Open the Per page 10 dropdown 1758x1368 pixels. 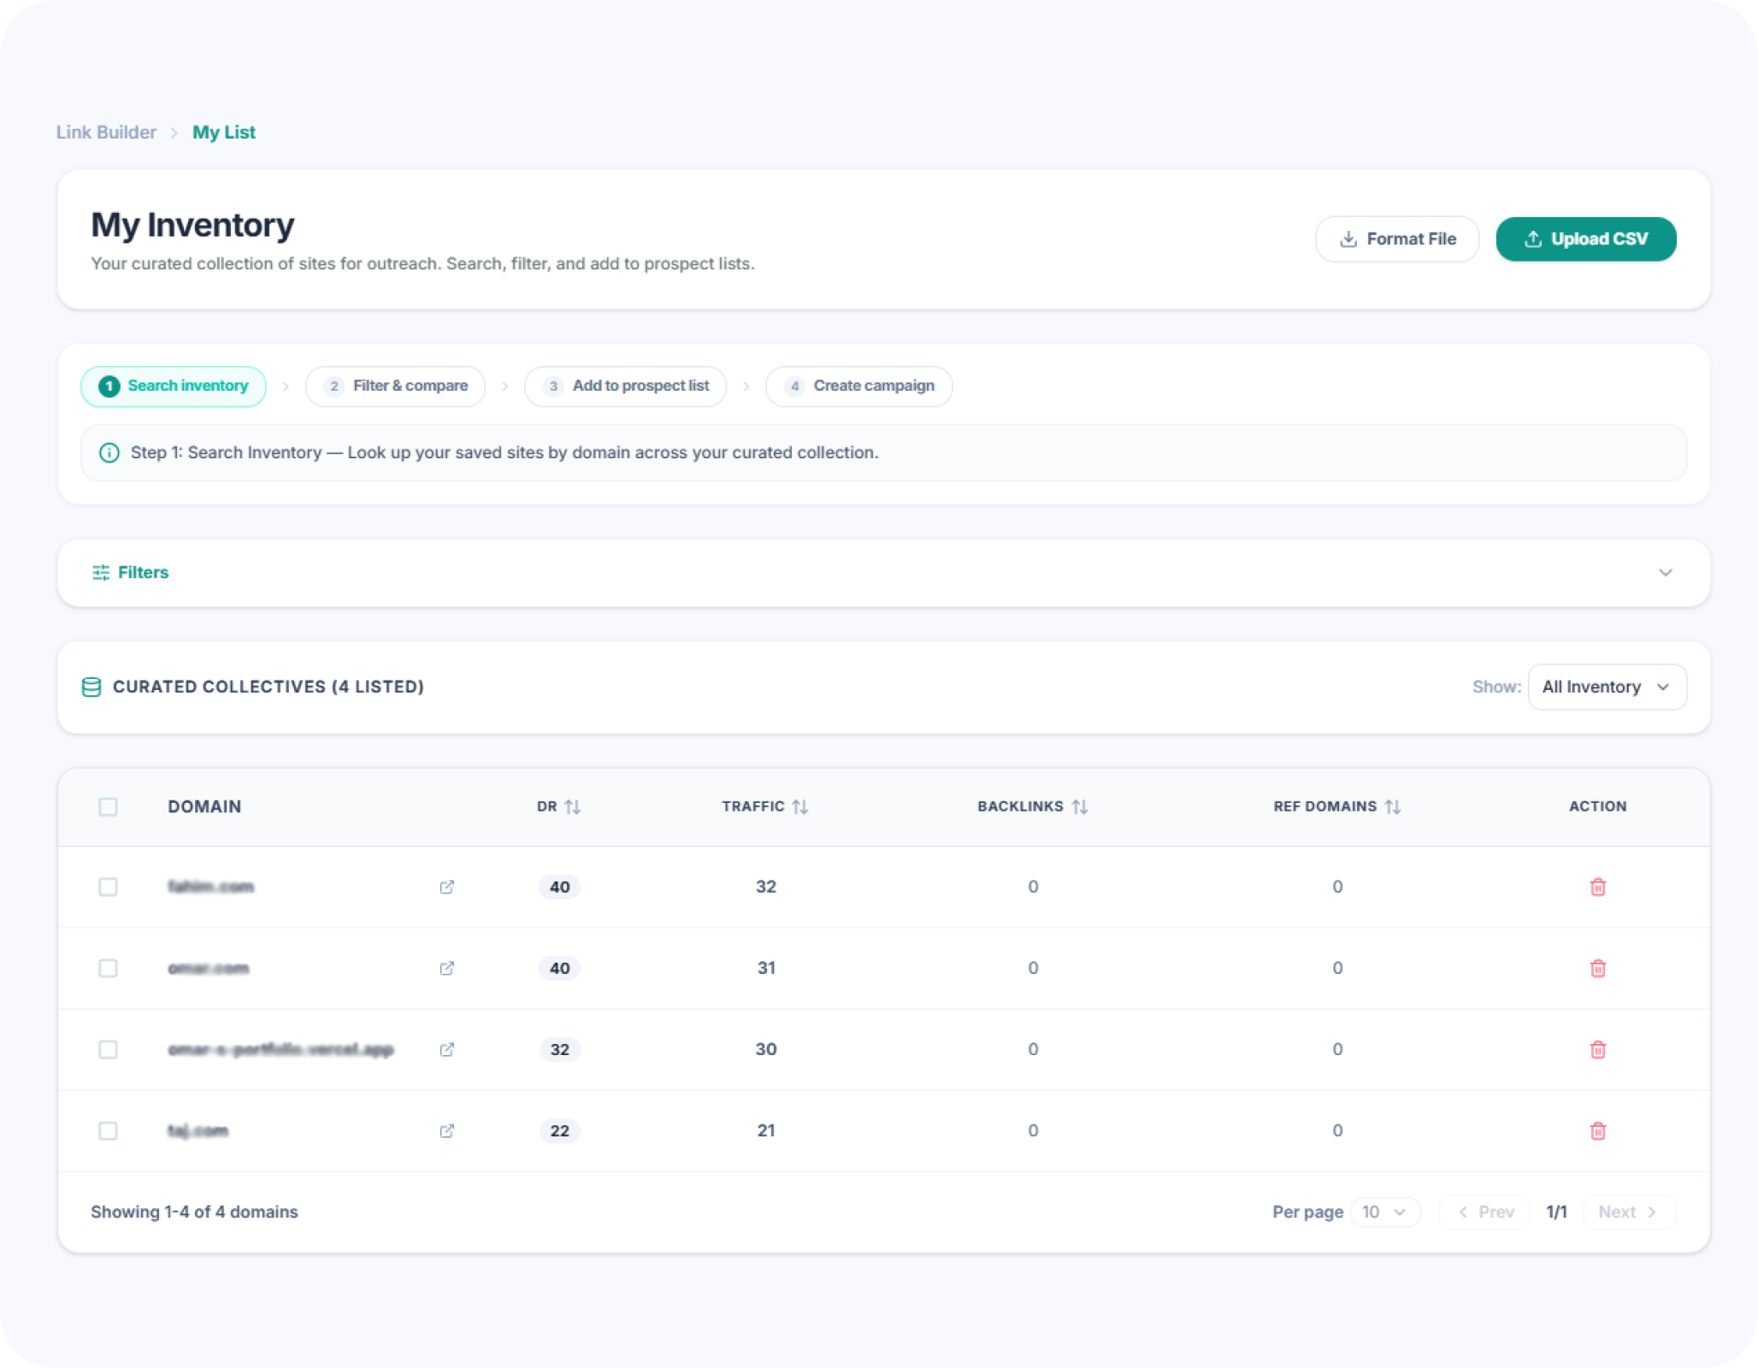coord(1385,1212)
